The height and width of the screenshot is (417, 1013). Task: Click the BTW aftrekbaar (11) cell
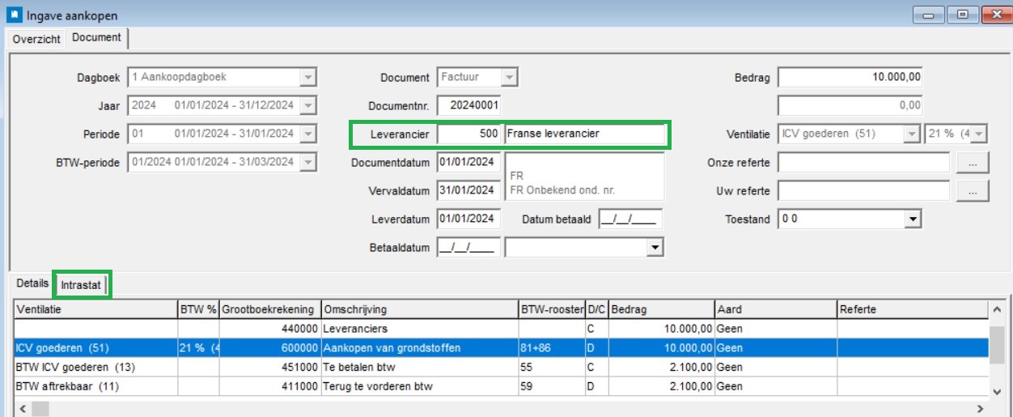click(95, 387)
